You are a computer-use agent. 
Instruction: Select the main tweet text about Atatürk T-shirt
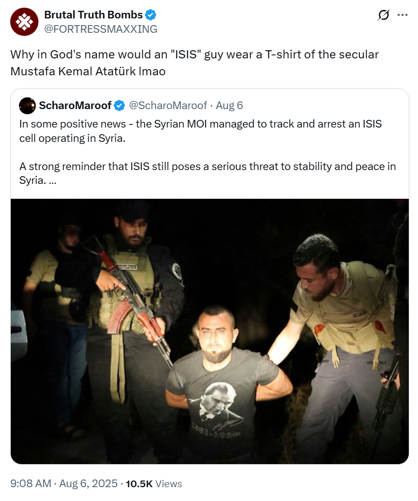[x=194, y=62]
